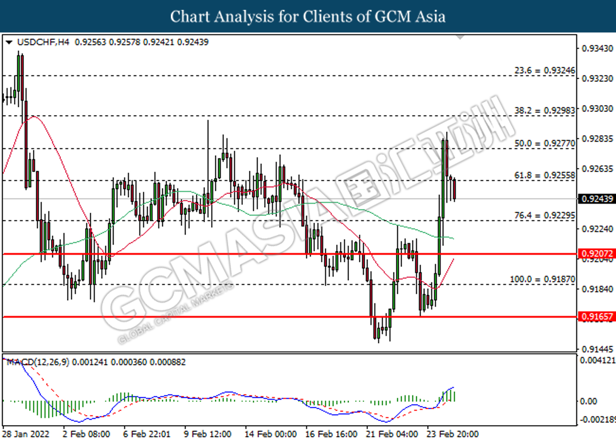Click the dropdown triangle beside USDCHF,H4

click(x=9, y=42)
